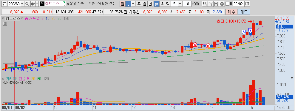
Task: Switch to monthly chart with 월 button
Action: [144, 4]
